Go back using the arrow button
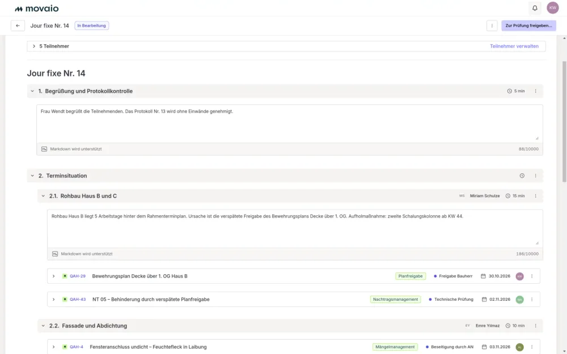This screenshot has width=567, height=354. (x=18, y=25)
